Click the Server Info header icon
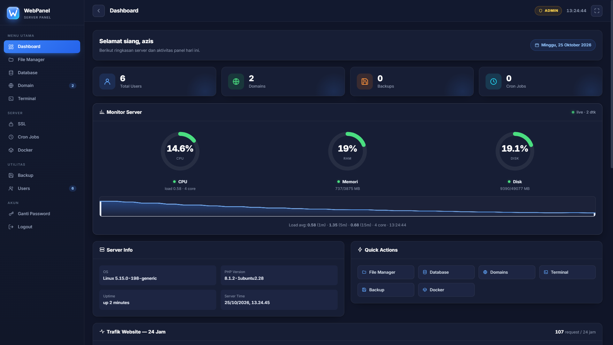Image resolution: width=613 pixels, height=345 pixels. 102,250
